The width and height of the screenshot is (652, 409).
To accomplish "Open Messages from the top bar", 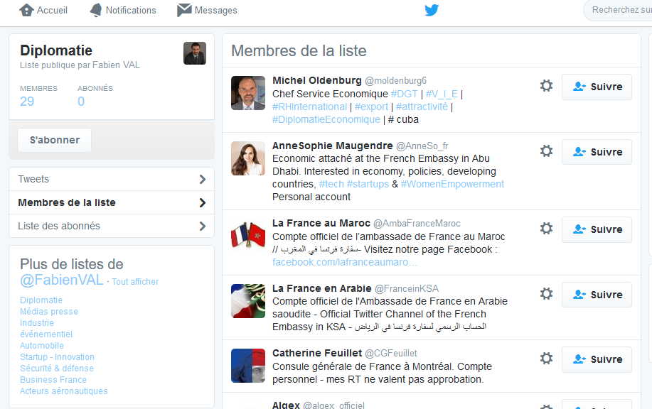I will pos(207,10).
